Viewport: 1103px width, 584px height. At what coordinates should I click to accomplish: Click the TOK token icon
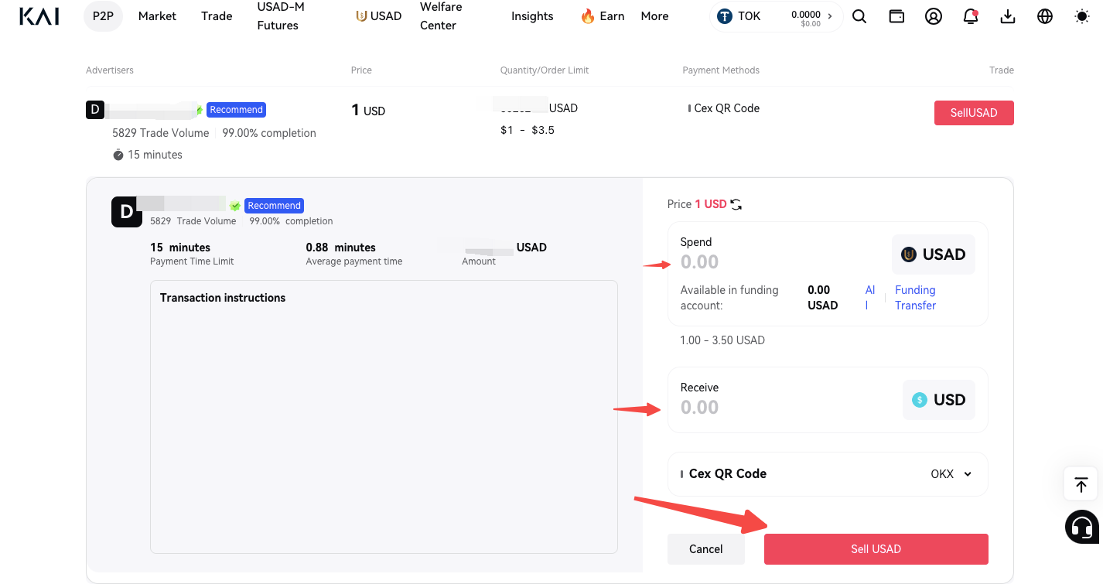(x=725, y=16)
